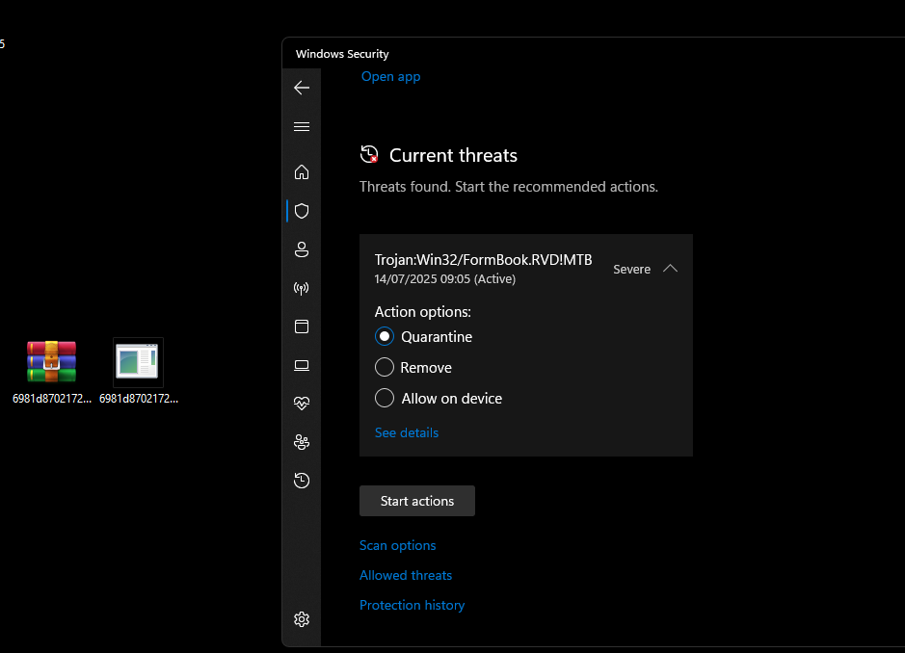This screenshot has width=905, height=653.
Task: Click the 14/07/2025 09:05 (Active) timestamp
Action: tap(444, 278)
